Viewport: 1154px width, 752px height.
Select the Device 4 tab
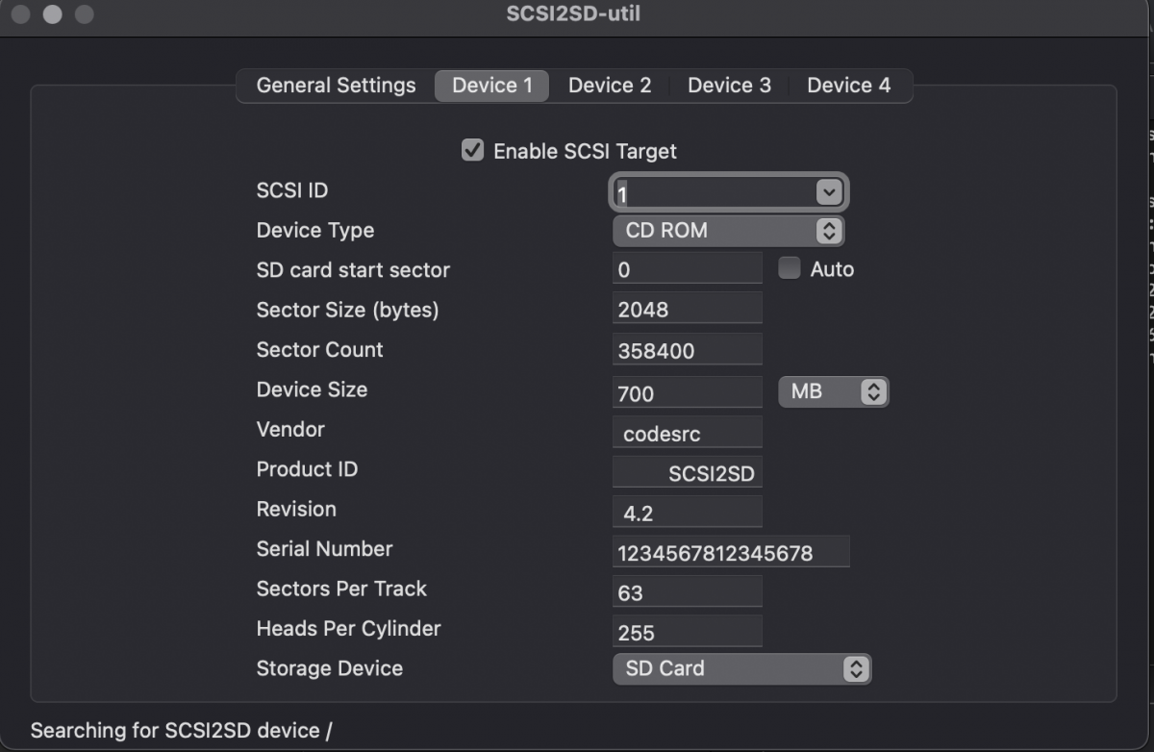point(849,86)
